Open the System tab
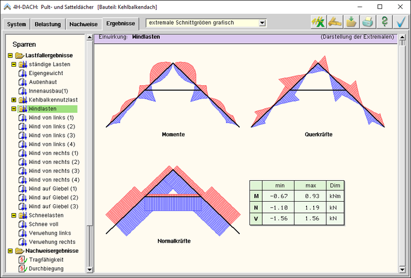The height and width of the screenshot is (278, 411). pos(17,25)
